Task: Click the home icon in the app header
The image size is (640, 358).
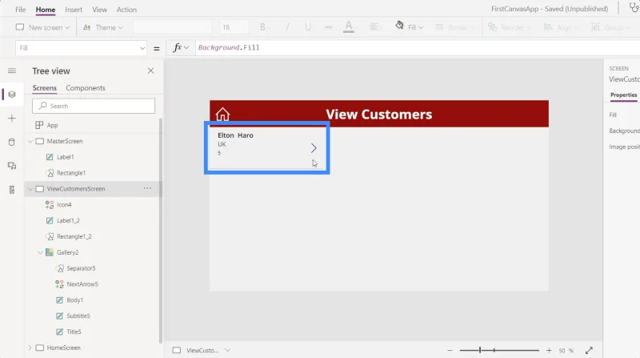Action: (x=222, y=115)
